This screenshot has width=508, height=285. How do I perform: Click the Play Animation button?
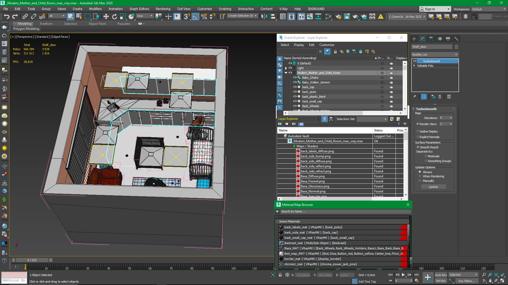403,275
